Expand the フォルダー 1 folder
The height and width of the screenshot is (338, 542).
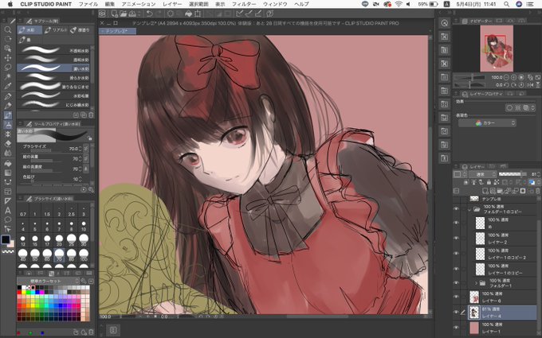point(476,283)
